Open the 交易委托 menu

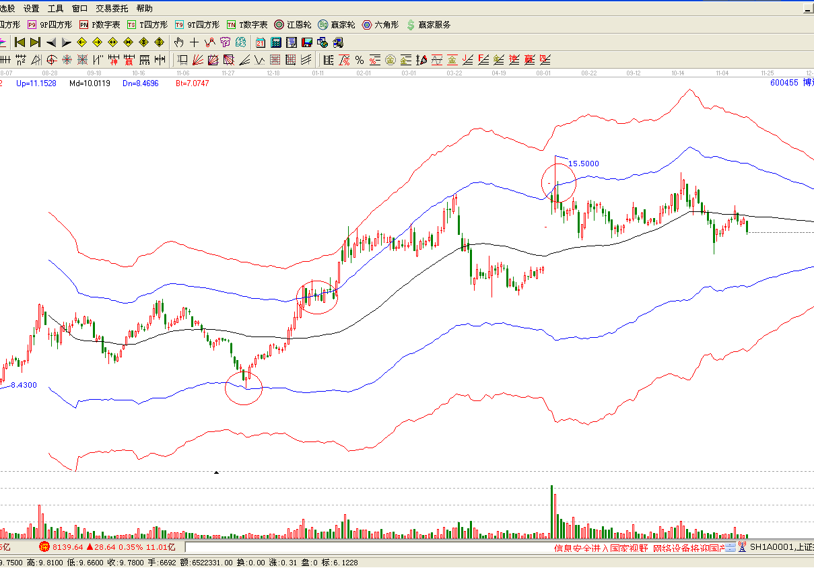click(112, 9)
